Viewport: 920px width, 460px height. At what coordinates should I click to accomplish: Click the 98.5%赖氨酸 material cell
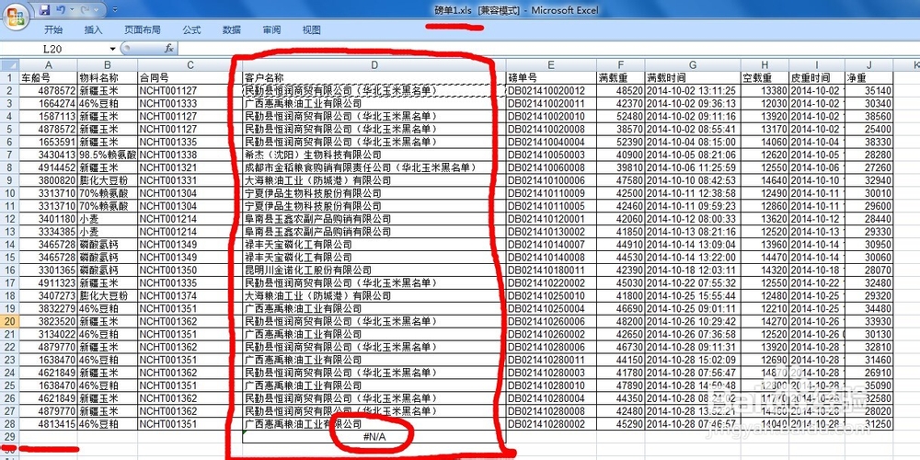click(x=108, y=155)
